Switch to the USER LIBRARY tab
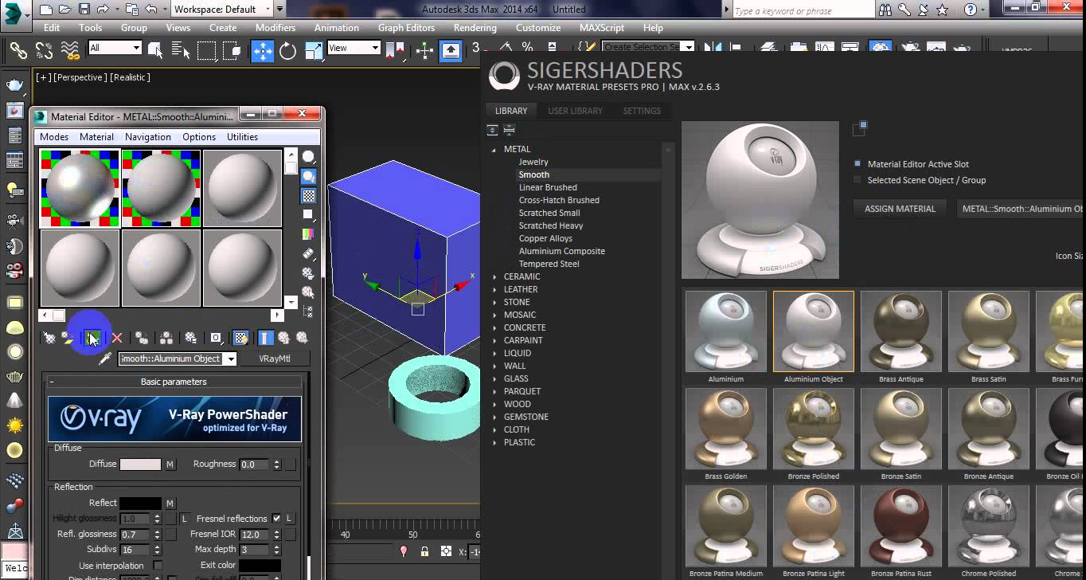 click(575, 111)
